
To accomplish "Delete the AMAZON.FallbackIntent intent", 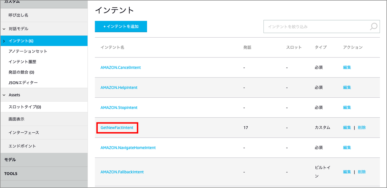I will 362,172.
